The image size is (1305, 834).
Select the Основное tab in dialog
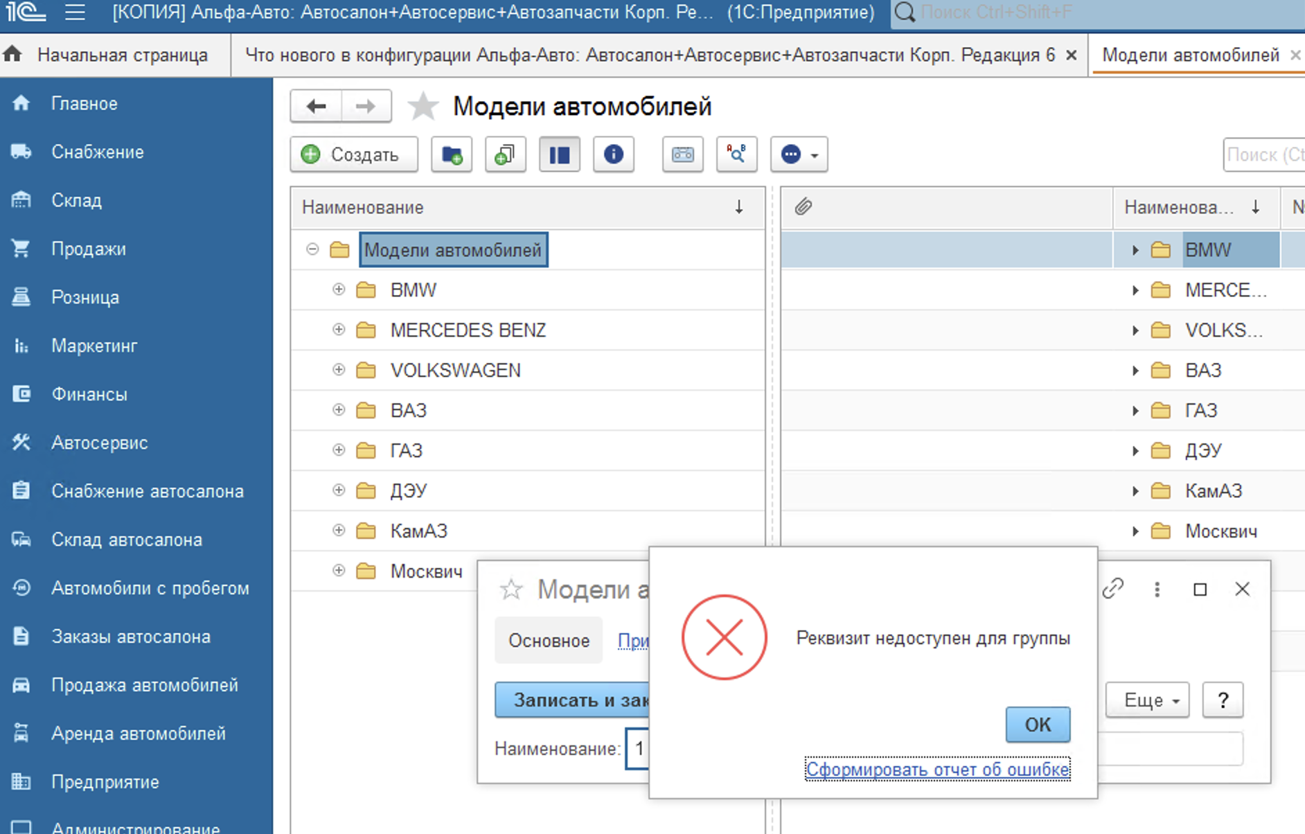tap(549, 640)
